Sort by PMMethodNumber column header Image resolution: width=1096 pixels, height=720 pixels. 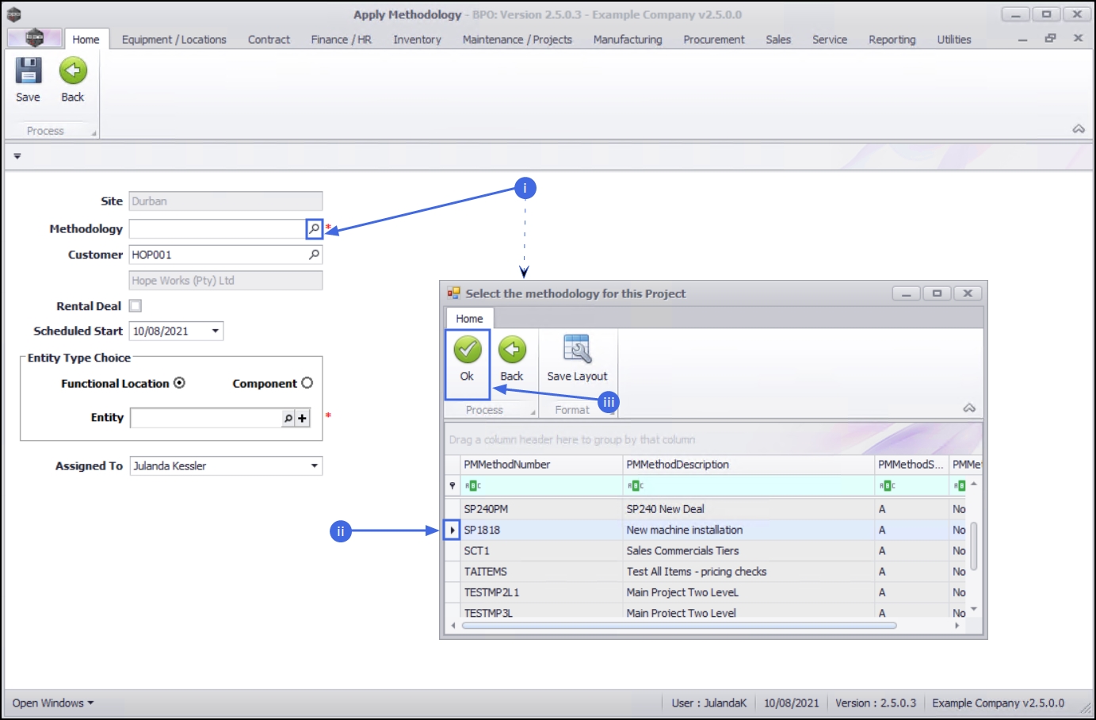click(541, 465)
